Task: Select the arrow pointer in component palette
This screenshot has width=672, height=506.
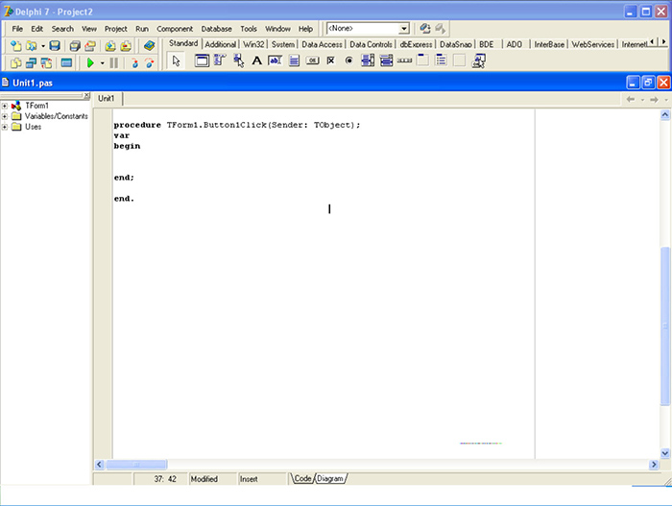Action: click(176, 60)
